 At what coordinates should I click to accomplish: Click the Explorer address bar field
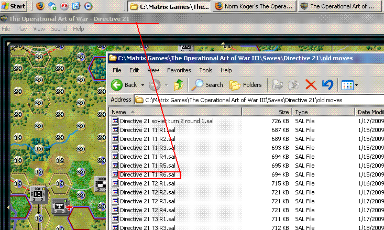click(x=259, y=100)
